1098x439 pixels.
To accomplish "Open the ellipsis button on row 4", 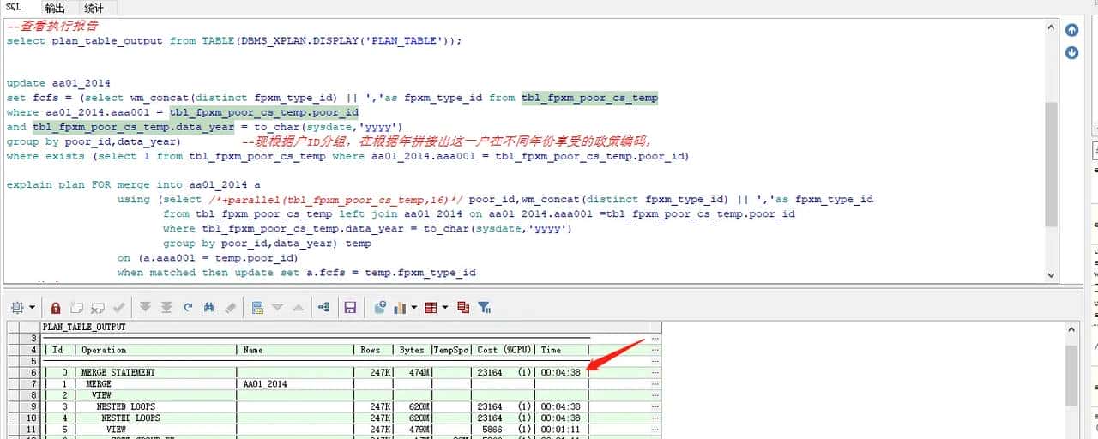I will pyautogui.click(x=655, y=350).
